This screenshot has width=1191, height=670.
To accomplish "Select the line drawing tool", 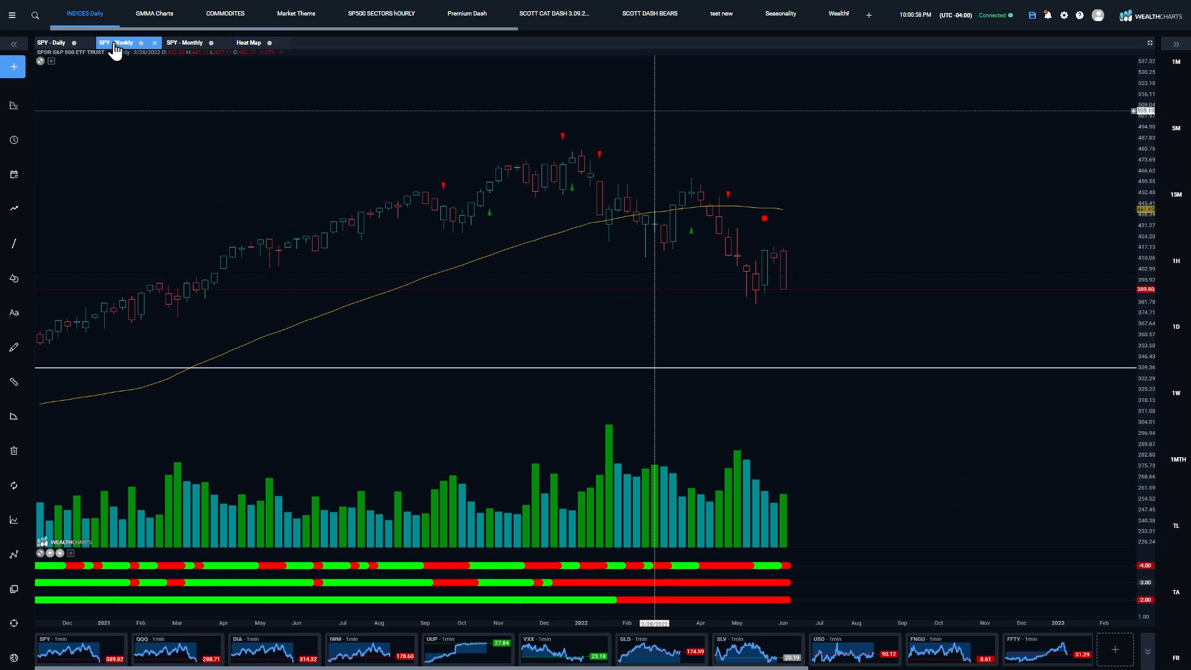I will (14, 244).
